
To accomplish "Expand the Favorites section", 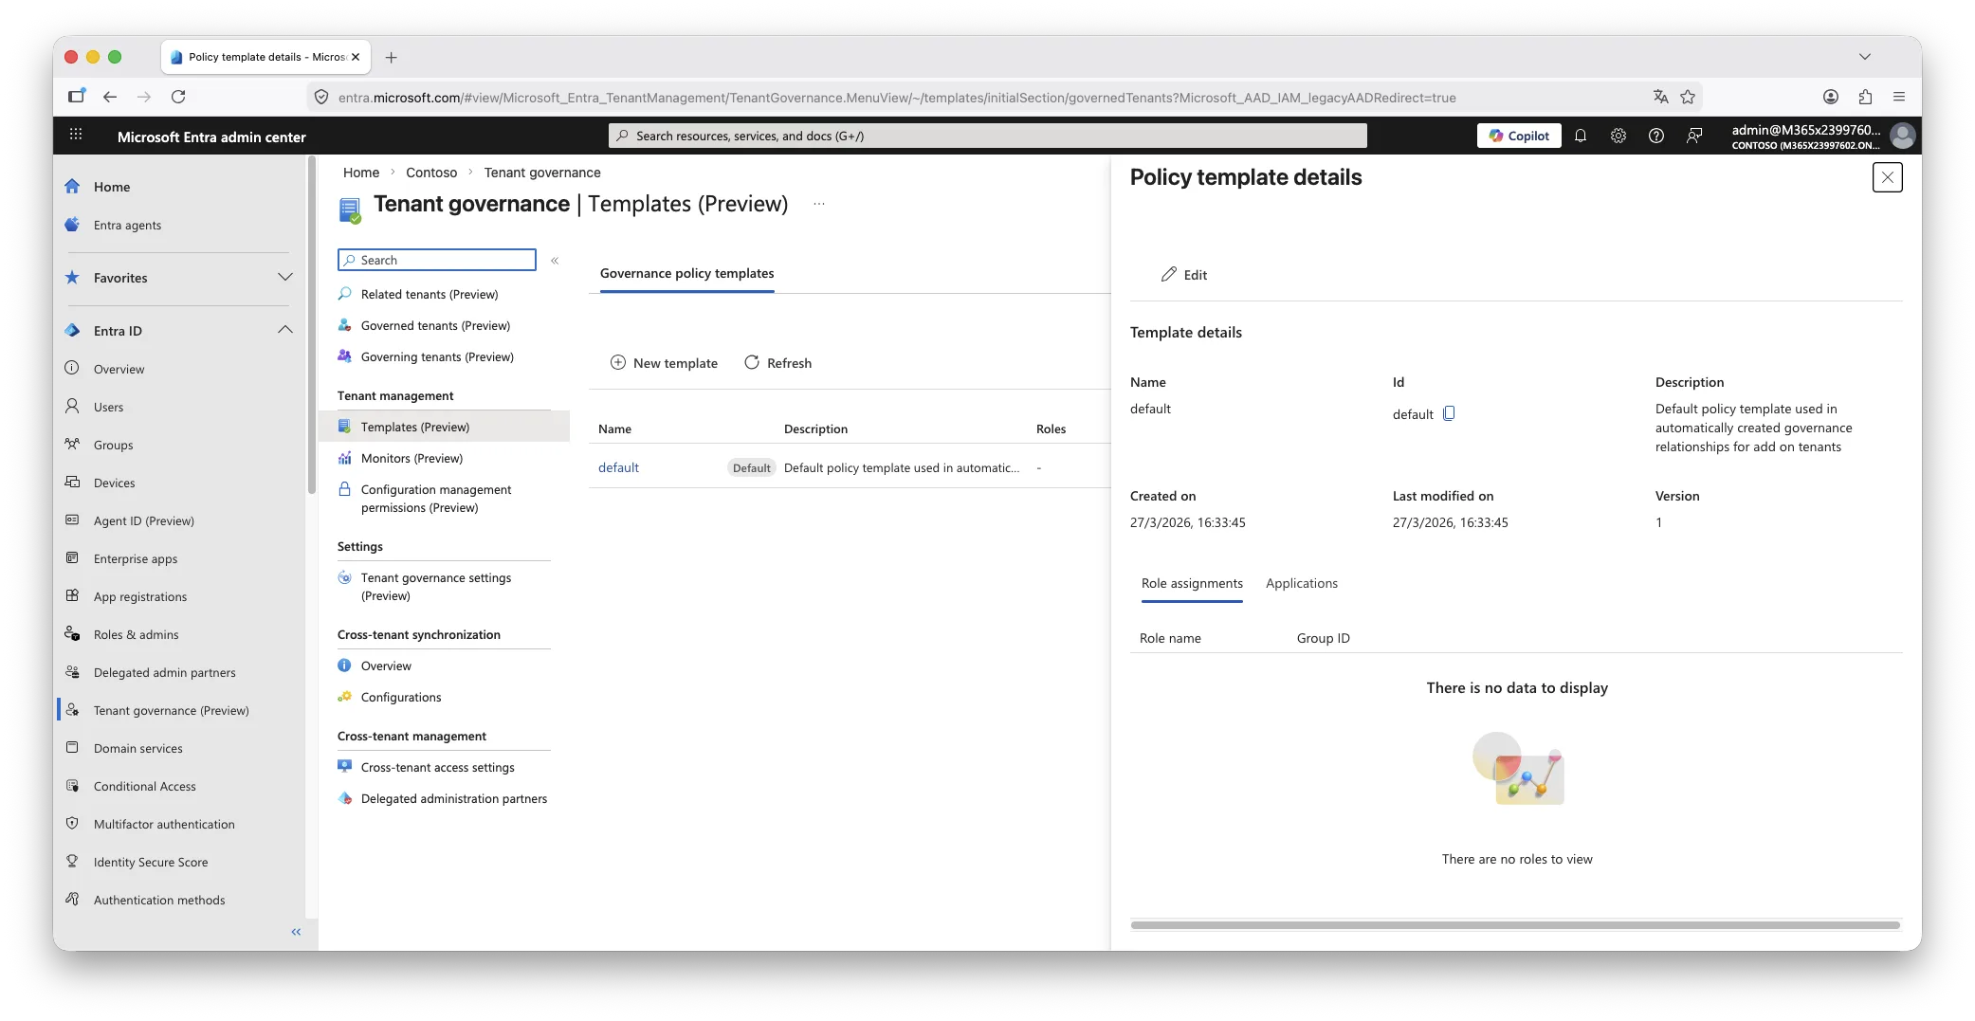I will coord(284,278).
